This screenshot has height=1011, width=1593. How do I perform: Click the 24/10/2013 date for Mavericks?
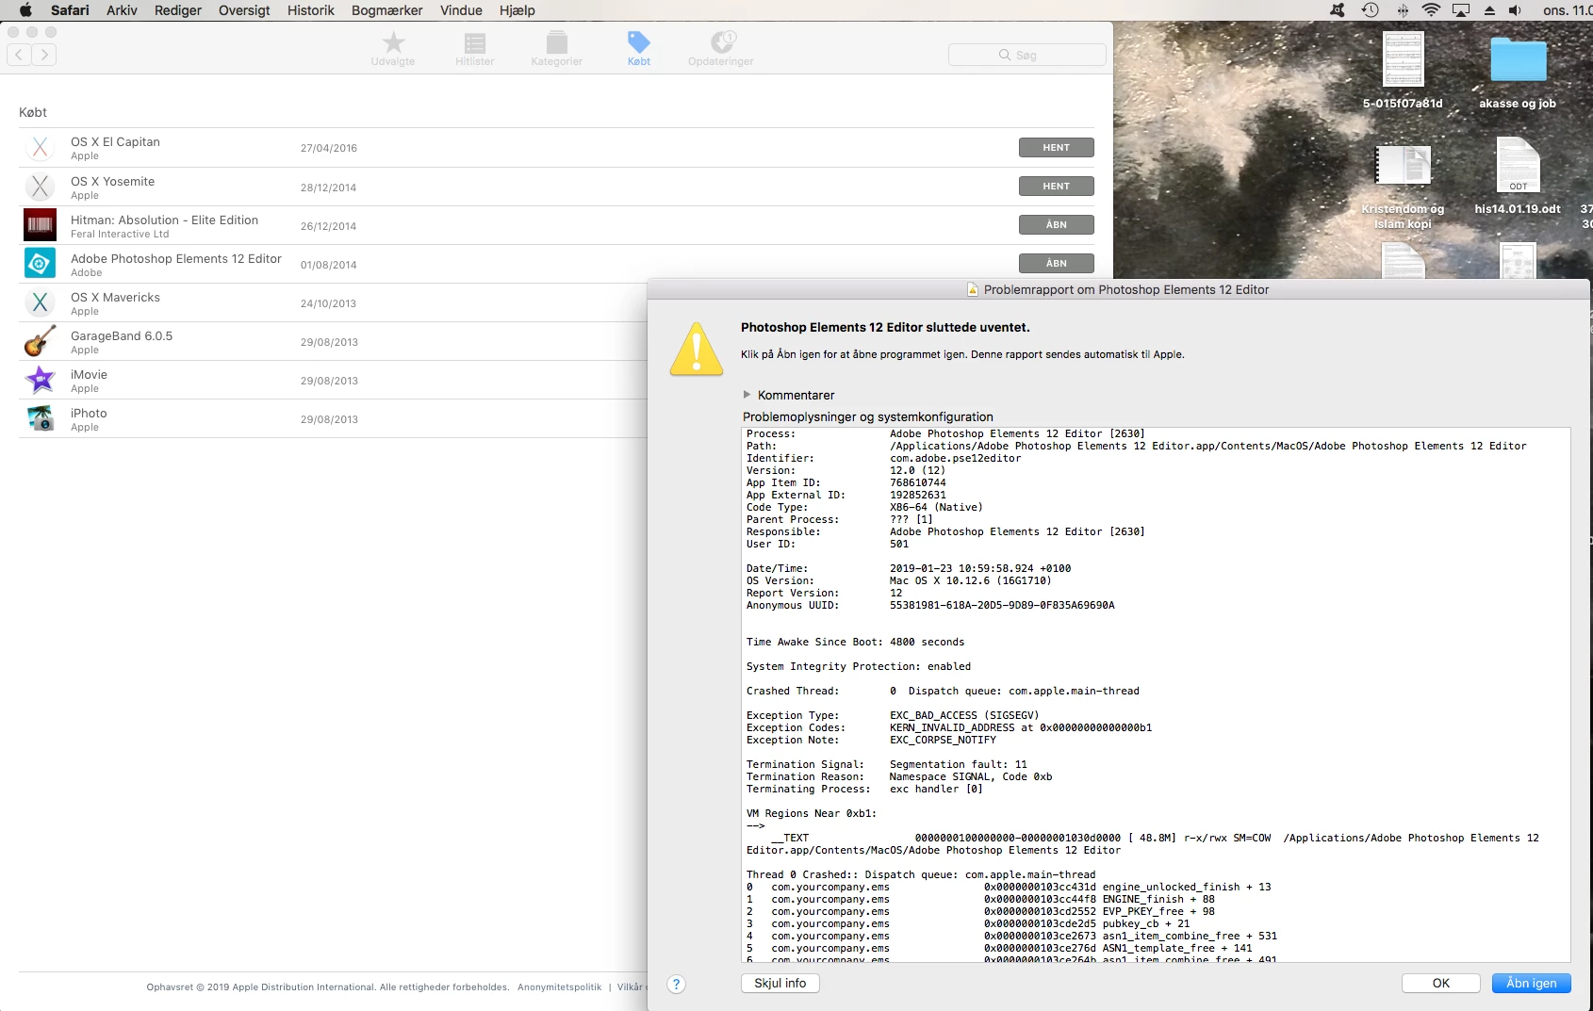(x=328, y=303)
